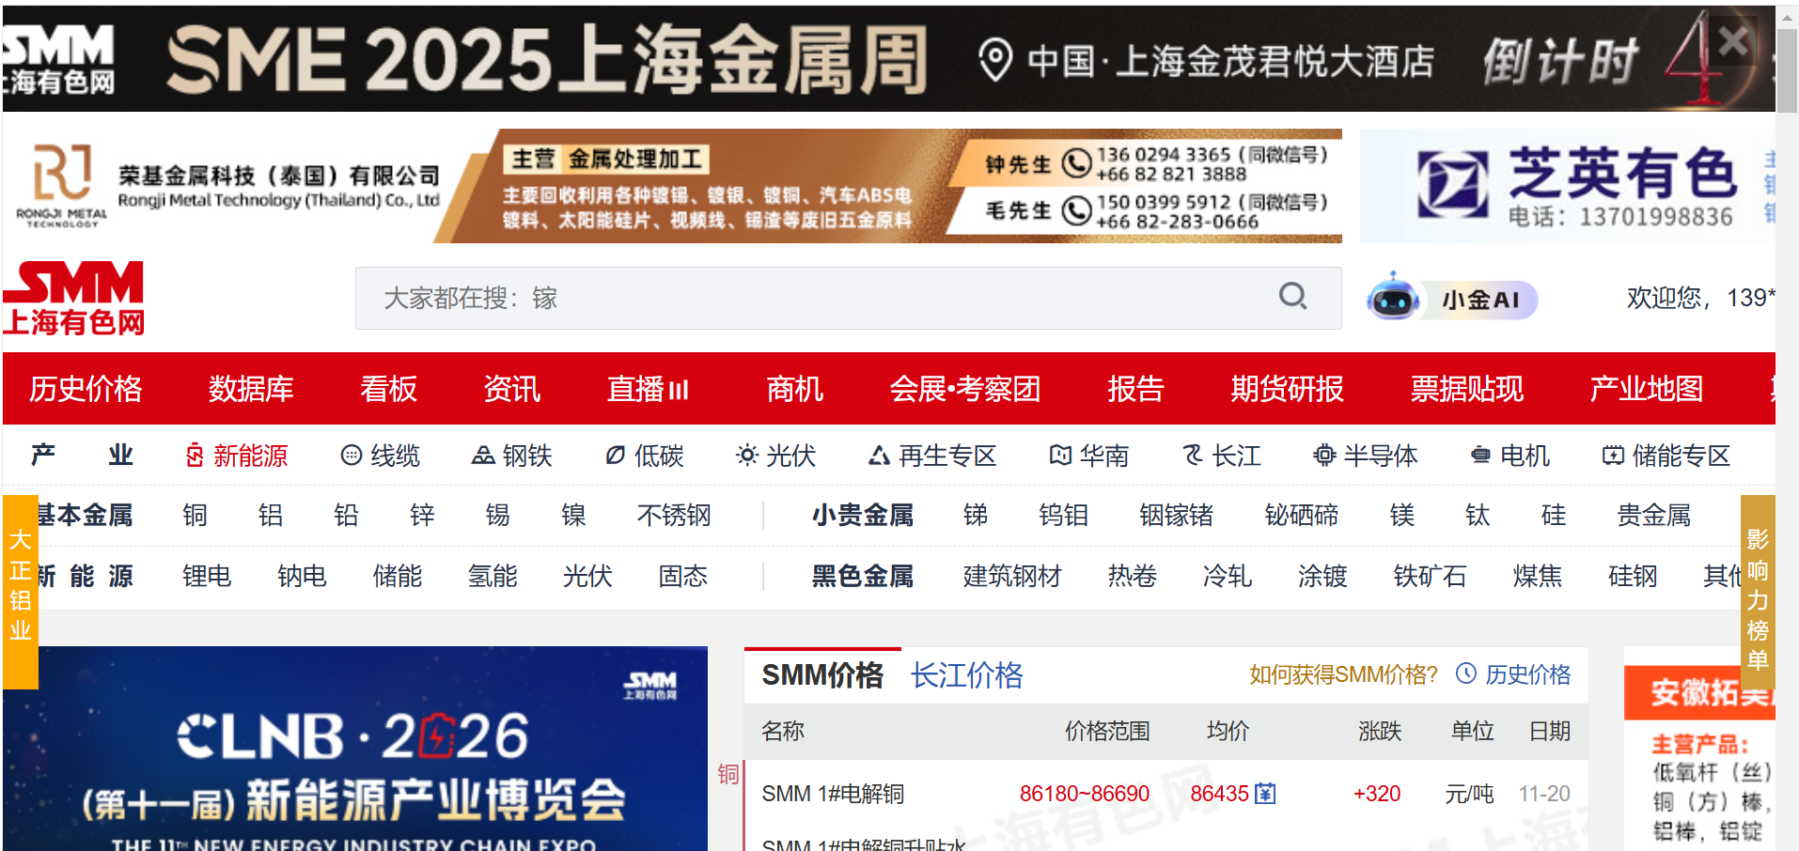Click the SMM 上海有色网 logo

(x=73, y=299)
